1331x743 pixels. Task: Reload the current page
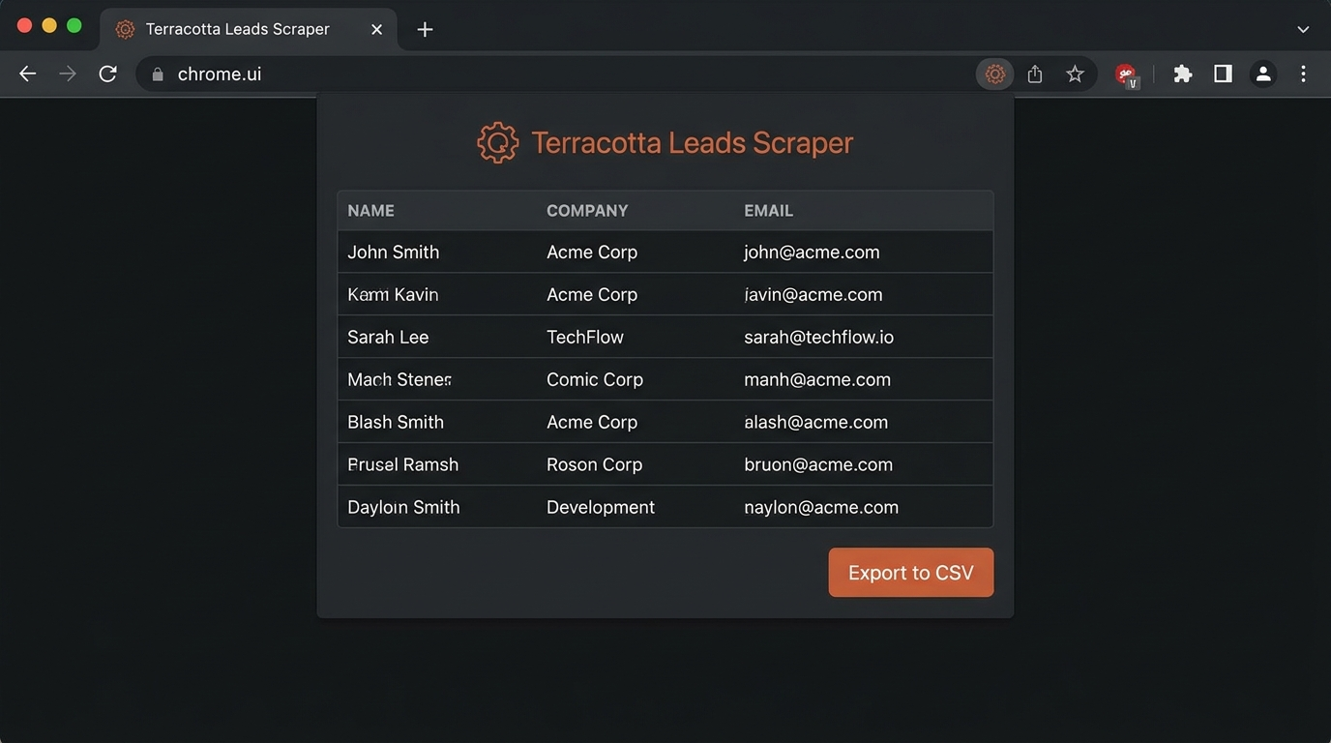click(107, 74)
